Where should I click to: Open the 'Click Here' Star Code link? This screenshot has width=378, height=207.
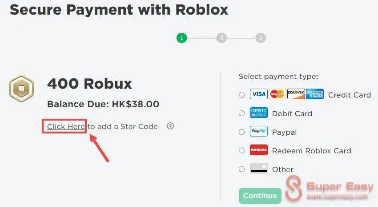point(66,126)
